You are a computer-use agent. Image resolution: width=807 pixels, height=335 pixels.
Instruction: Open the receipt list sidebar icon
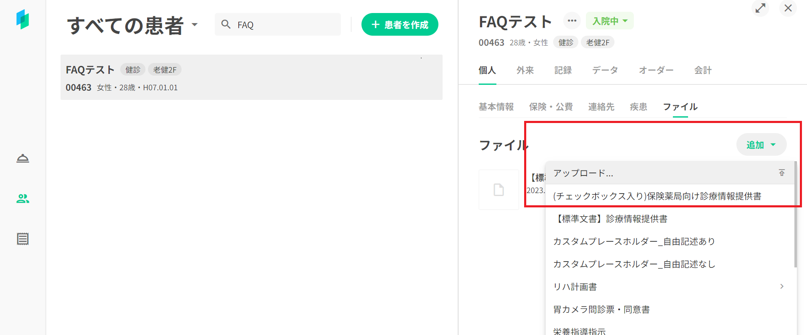pos(23,239)
